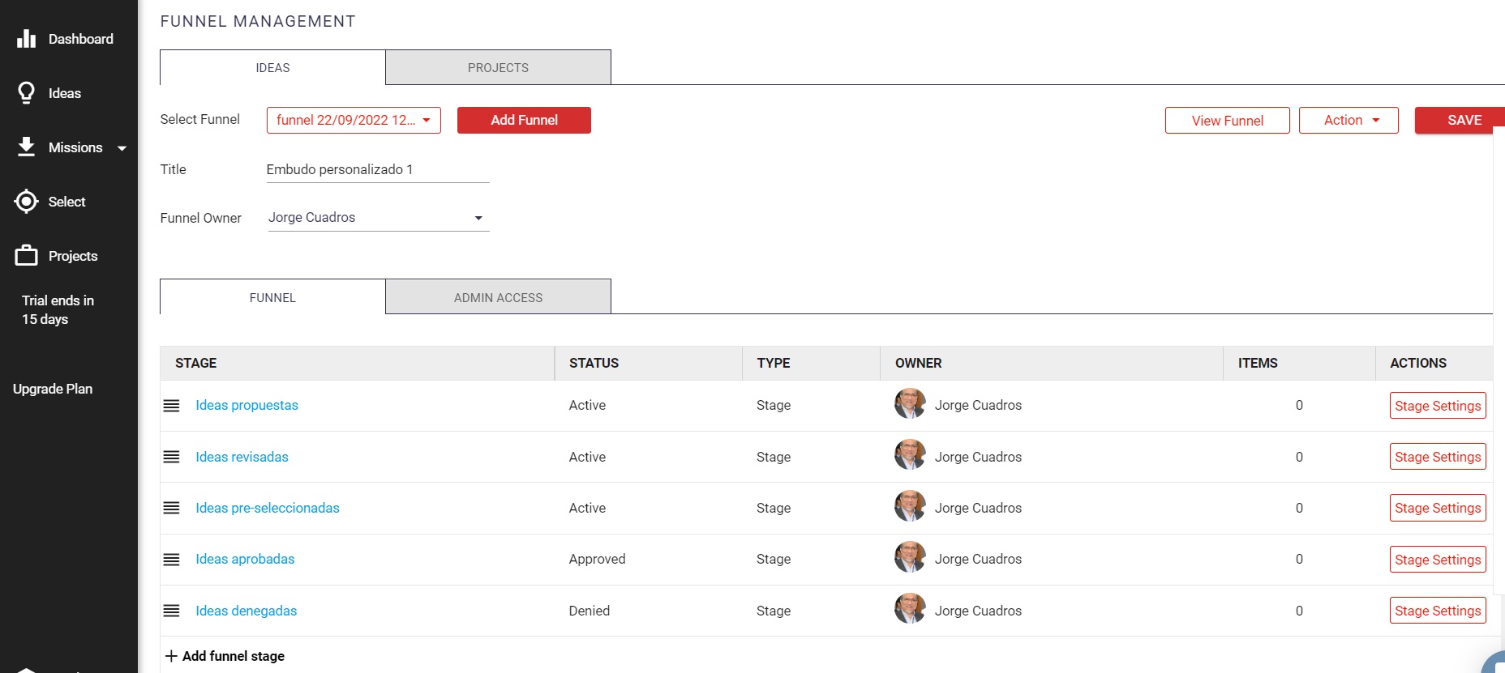This screenshot has width=1505, height=673.
Task: Click the Add Funnel button
Action: [x=524, y=120]
